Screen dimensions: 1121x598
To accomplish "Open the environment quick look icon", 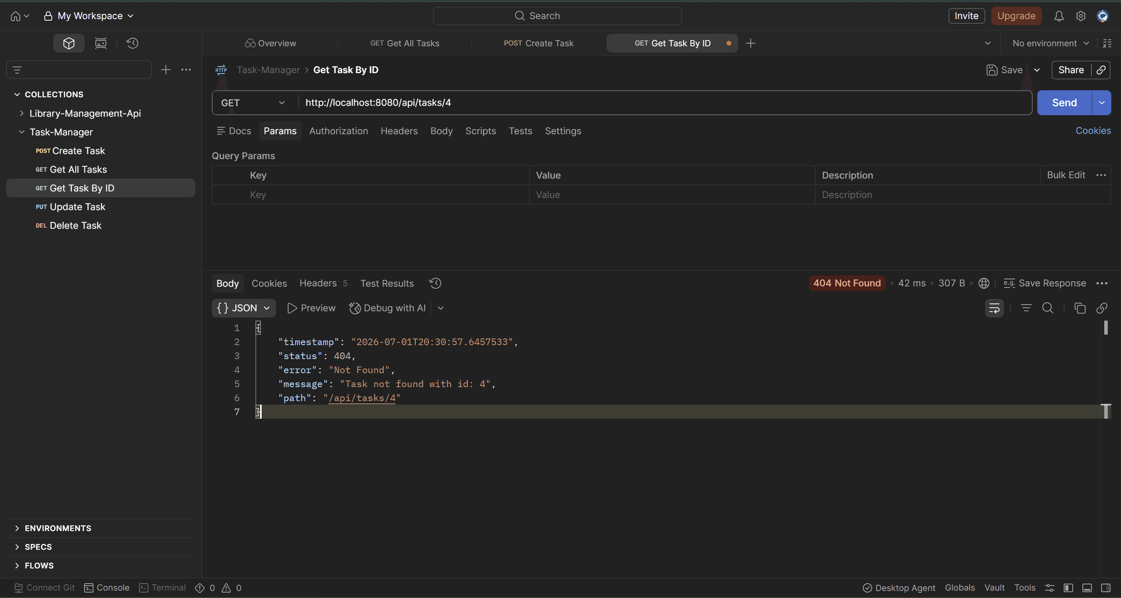I will [x=1107, y=43].
